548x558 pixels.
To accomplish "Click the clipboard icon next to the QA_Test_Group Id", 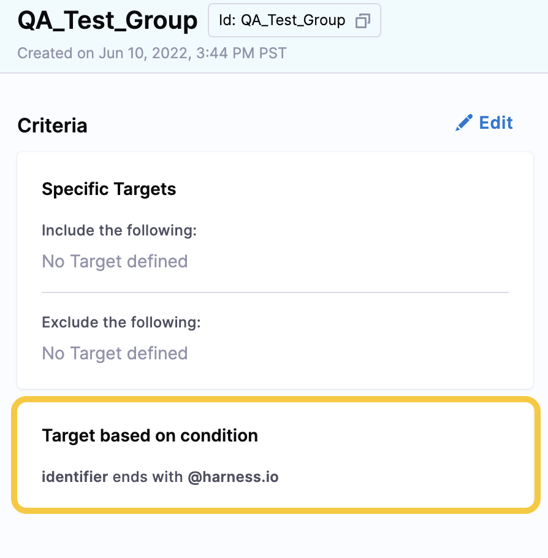I will click(x=364, y=20).
